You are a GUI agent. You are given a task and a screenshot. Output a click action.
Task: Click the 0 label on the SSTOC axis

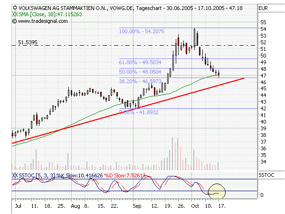(x=262, y=195)
